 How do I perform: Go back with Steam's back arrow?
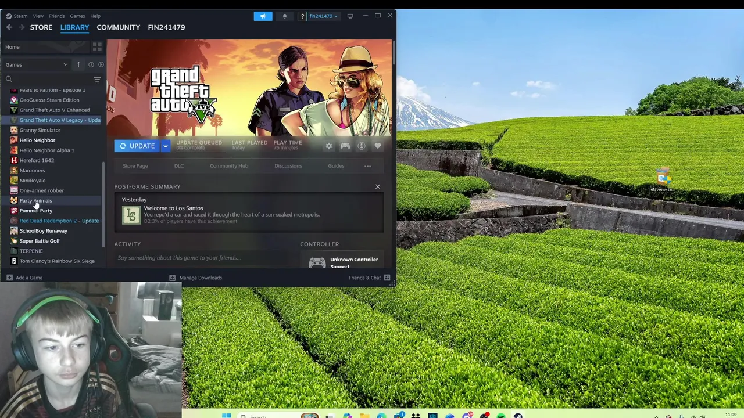coord(9,27)
